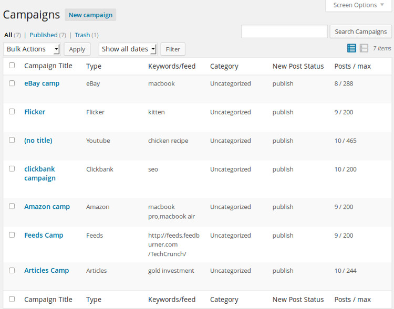Screen dimensions: 394x309
Task: Check the eBay camp row checkbox
Action: (12, 83)
